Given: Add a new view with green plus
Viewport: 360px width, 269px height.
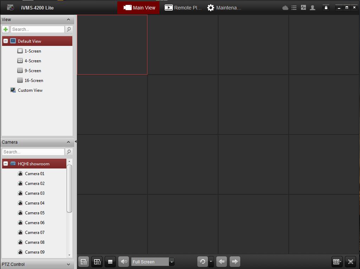Looking at the screenshot, I should click(6, 29).
